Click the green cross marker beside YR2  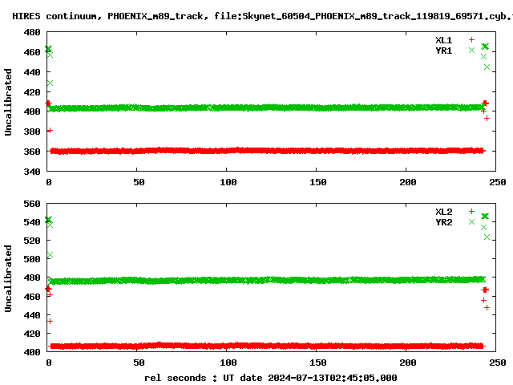(471, 221)
